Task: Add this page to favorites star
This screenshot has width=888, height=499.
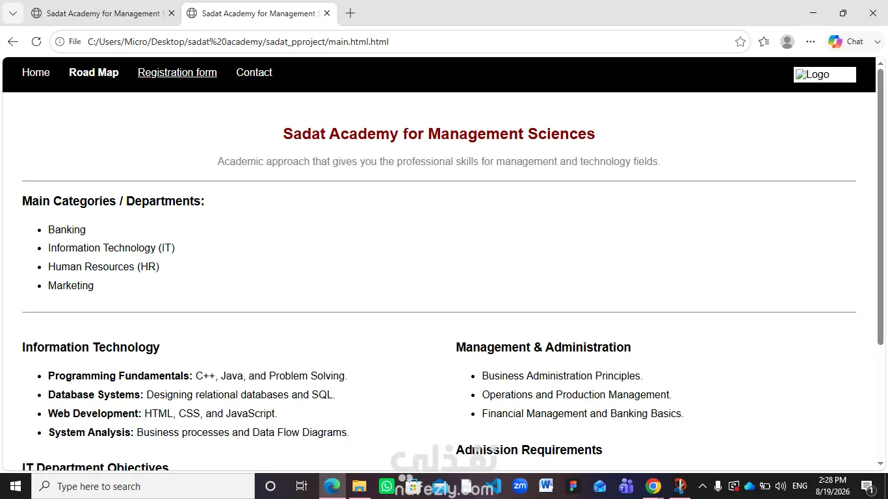Action: (740, 42)
